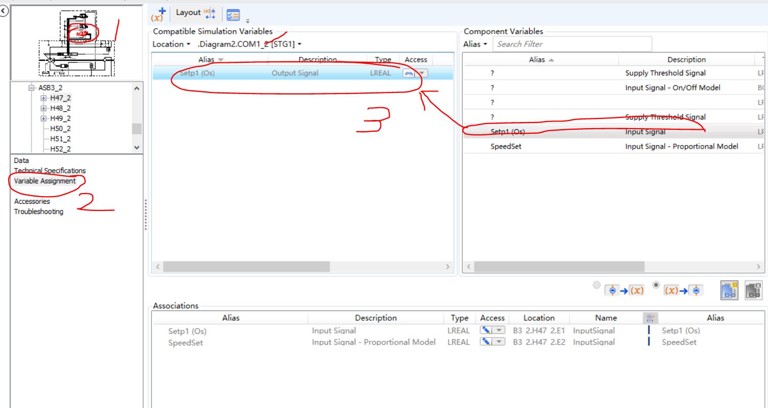Viewport: 768px width, 408px height.
Task: Open the Alias filter dropdown in Component Variables
Action: point(475,44)
